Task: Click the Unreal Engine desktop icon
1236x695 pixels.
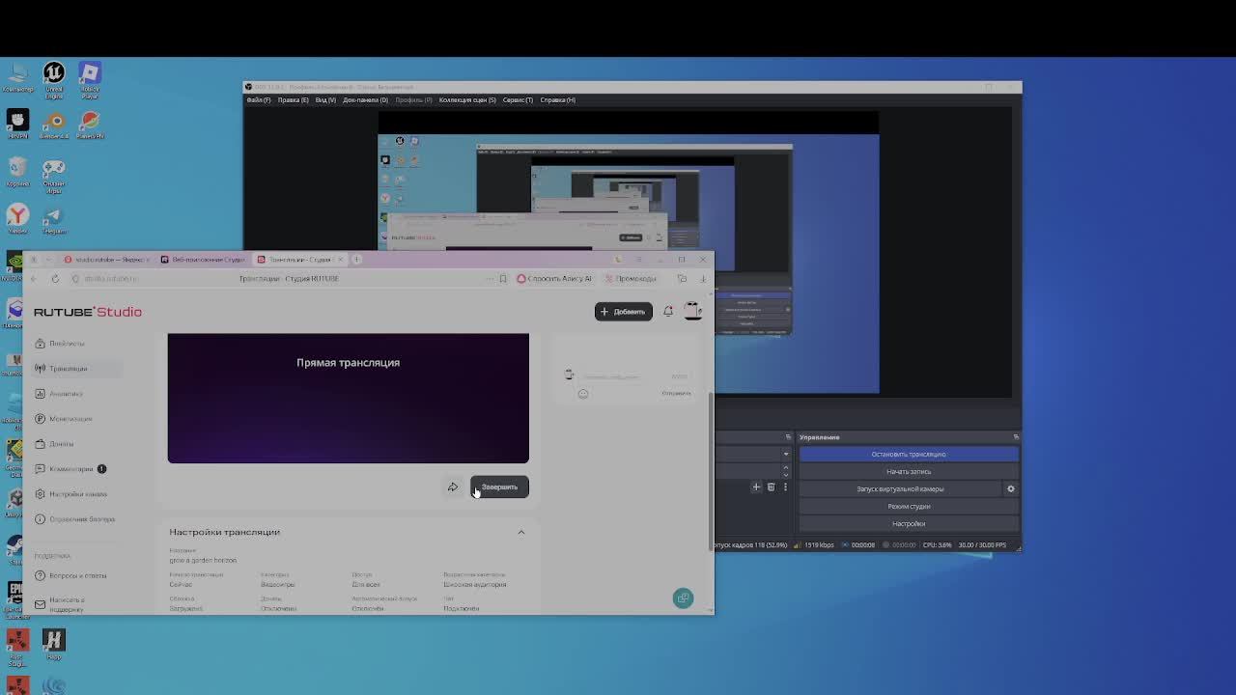Action: click(53, 77)
